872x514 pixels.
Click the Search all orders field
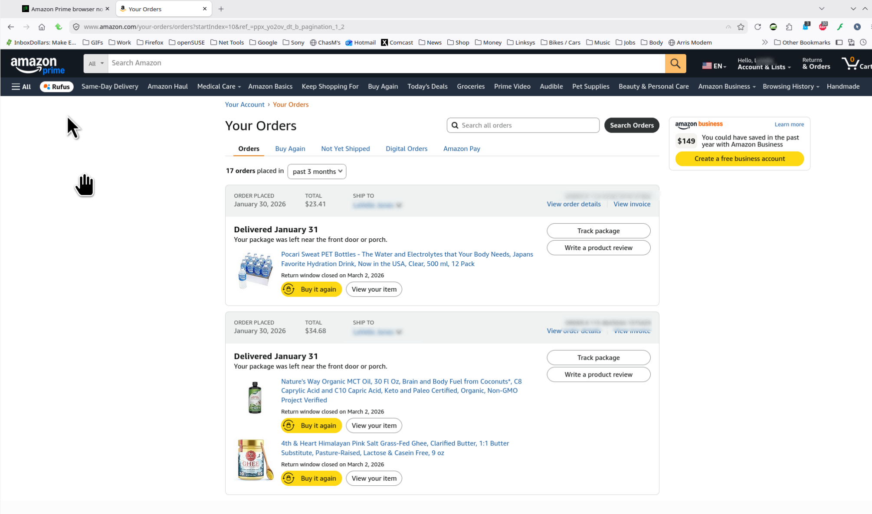(x=527, y=125)
